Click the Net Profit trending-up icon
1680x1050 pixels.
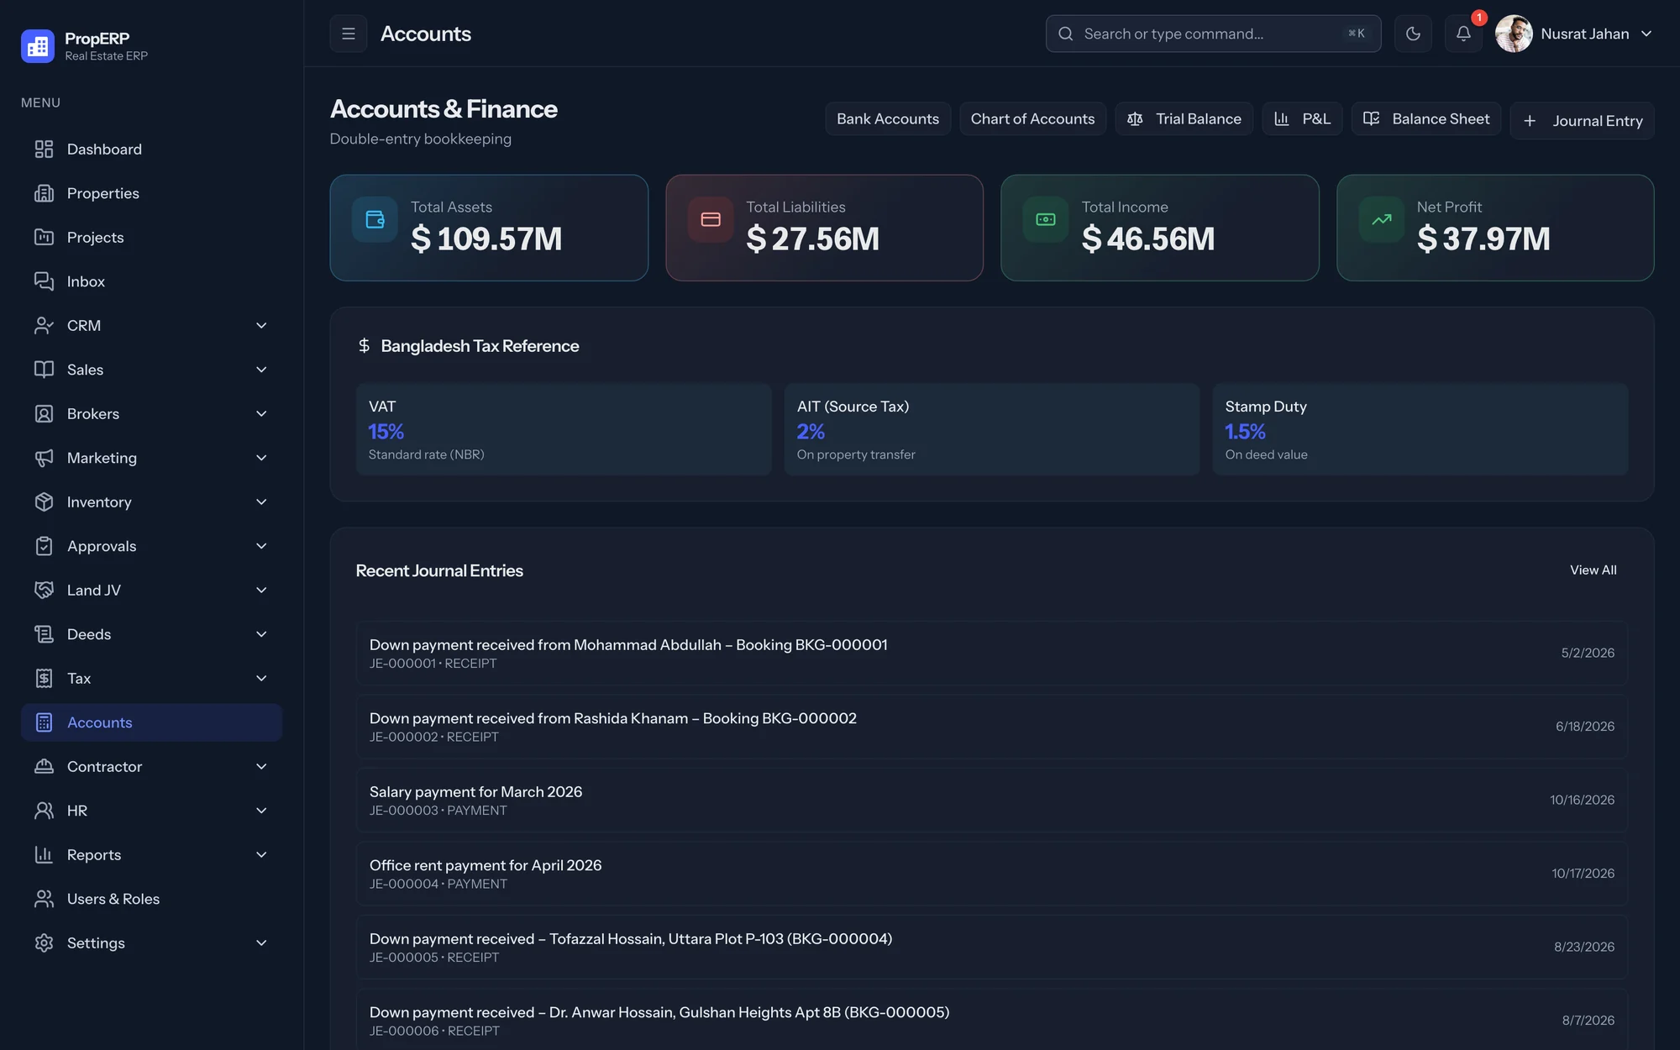click(x=1382, y=219)
